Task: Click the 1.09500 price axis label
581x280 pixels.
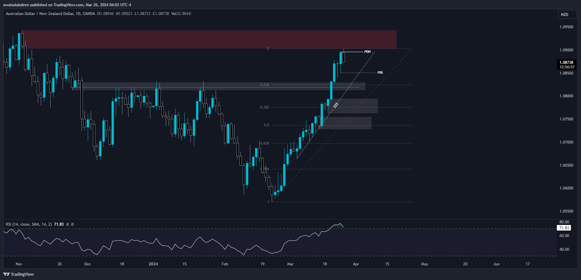Action: pos(566,27)
